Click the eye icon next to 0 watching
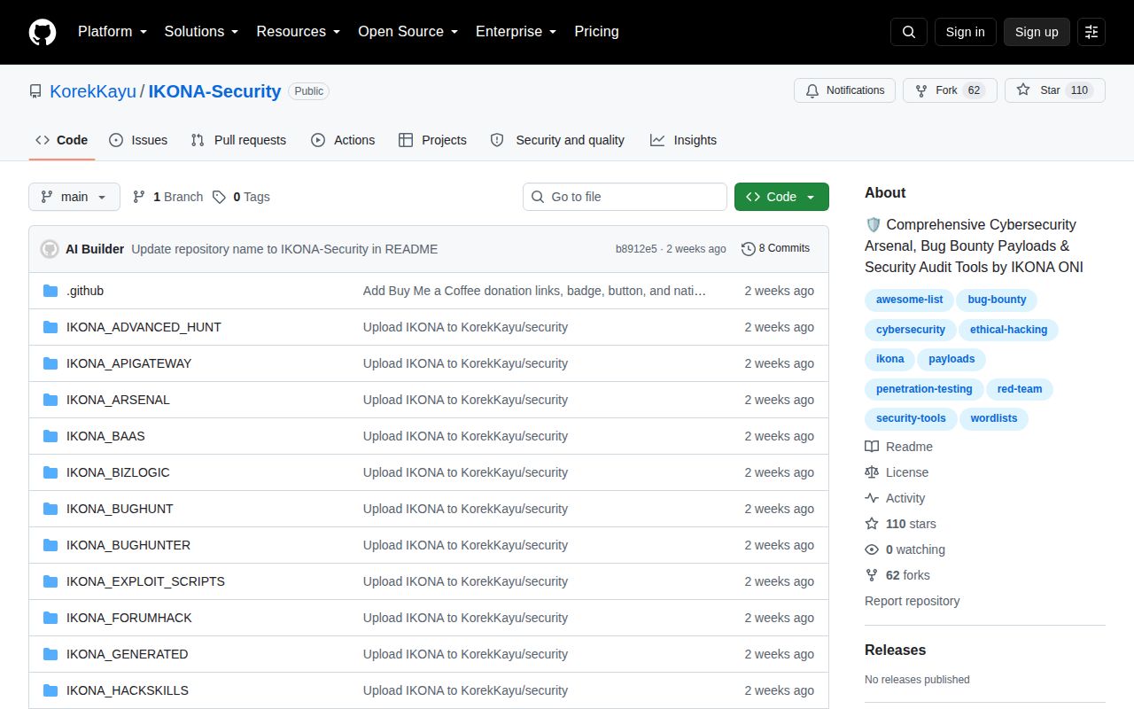Screen dimensions: 1134x709 click(x=872, y=549)
